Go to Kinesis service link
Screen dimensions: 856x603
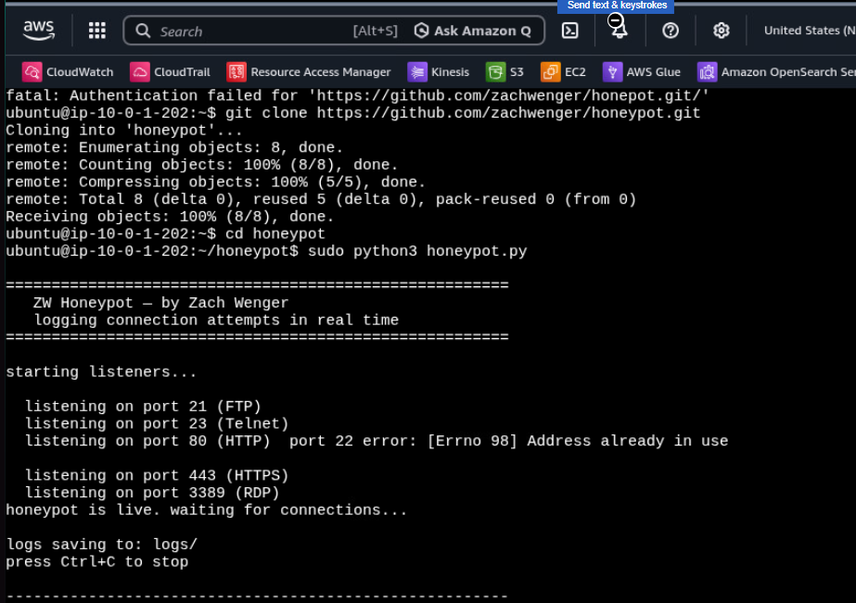pyautogui.click(x=450, y=72)
